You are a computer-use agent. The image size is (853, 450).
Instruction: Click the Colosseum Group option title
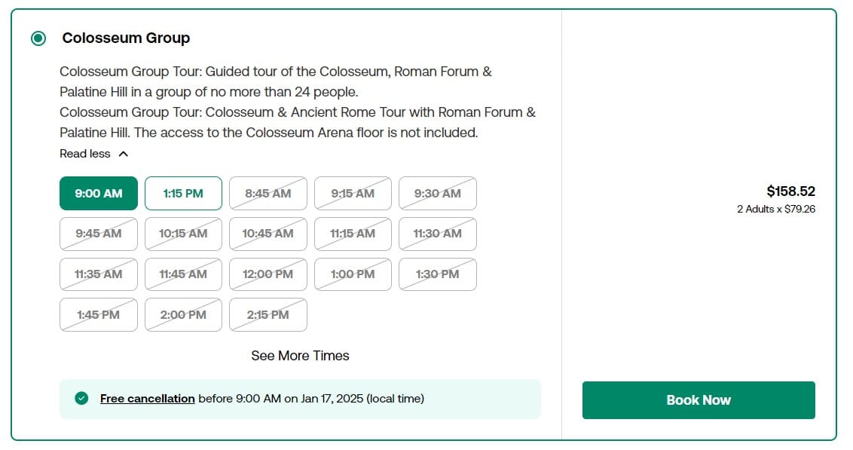pyautogui.click(x=126, y=38)
